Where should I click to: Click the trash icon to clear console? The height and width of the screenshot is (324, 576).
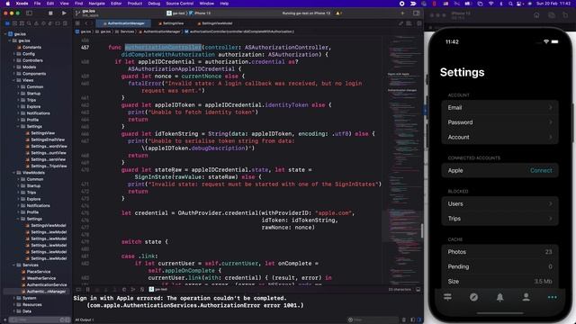tap(404, 319)
